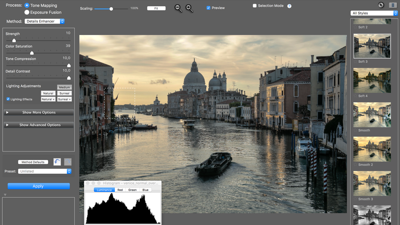The width and height of the screenshot is (400, 225).
Task: Click the Histogram window title bar
Action: pos(123,183)
